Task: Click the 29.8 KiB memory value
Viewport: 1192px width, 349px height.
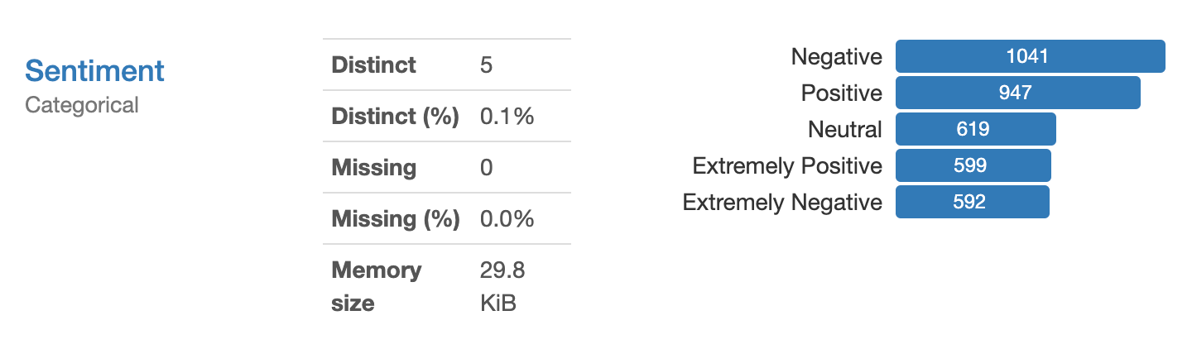Action: point(502,286)
